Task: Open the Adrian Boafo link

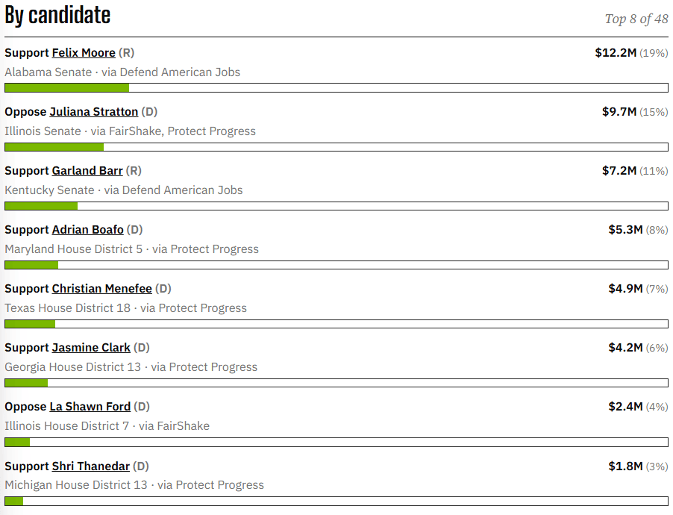Action: pos(87,230)
